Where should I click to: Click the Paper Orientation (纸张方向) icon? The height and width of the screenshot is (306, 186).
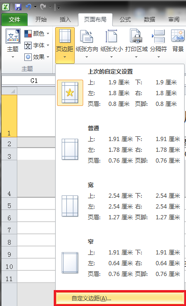click(86, 36)
